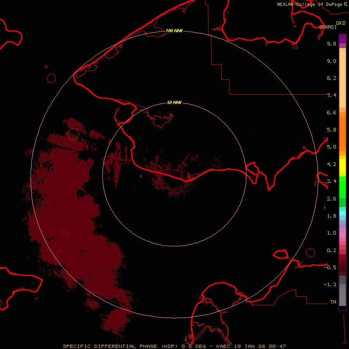349x349 pixels.
Task: Click the 50 NMI range ring label
Action: (x=174, y=102)
